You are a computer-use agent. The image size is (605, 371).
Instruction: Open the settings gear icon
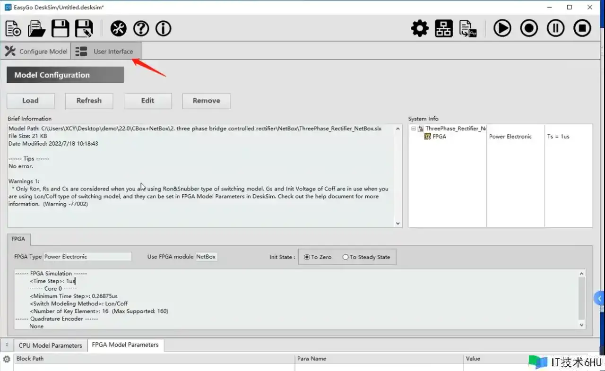point(420,29)
